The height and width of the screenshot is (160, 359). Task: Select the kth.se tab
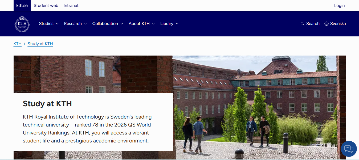pos(22,5)
